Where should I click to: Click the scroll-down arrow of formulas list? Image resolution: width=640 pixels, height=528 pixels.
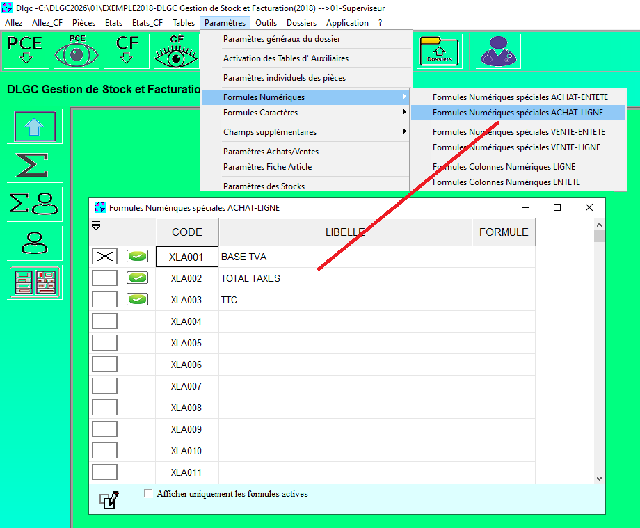(x=599, y=478)
